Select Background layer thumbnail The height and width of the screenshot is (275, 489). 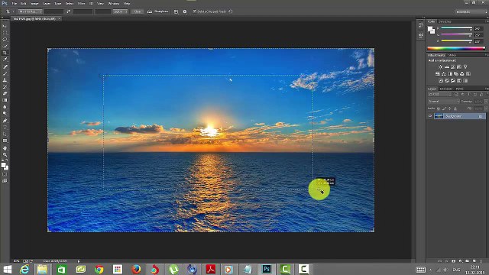[439, 116]
